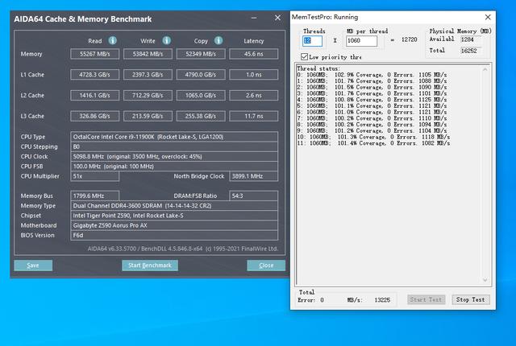Click the greyed Start Test button
The height and width of the screenshot is (346, 516).
(x=427, y=299)
